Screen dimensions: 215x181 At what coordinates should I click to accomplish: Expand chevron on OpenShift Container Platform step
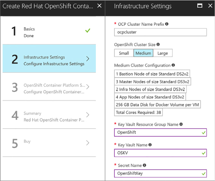click(88, 87)
